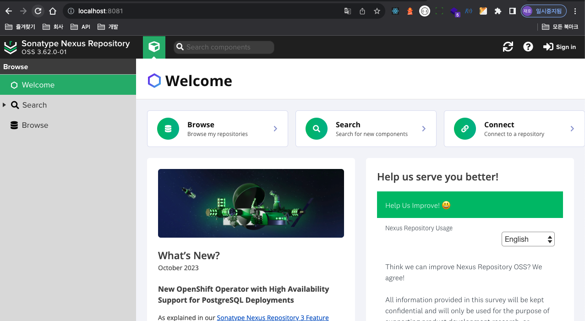The height and width of the screenshot is (321, 585).
Task: Click the green Search magnifier circle icon
Action: [317, 129]
